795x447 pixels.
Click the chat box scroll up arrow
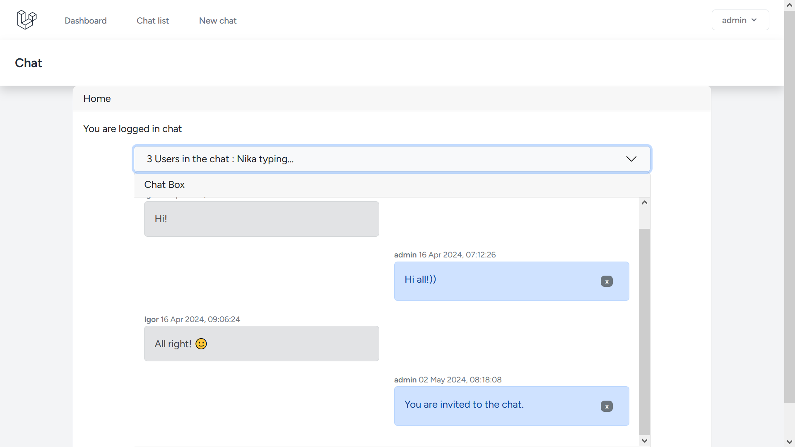point(645,202)
